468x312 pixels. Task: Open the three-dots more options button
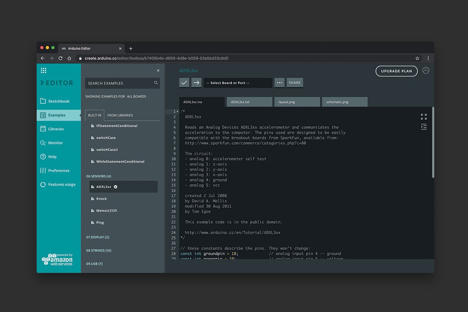pos(279,83)
